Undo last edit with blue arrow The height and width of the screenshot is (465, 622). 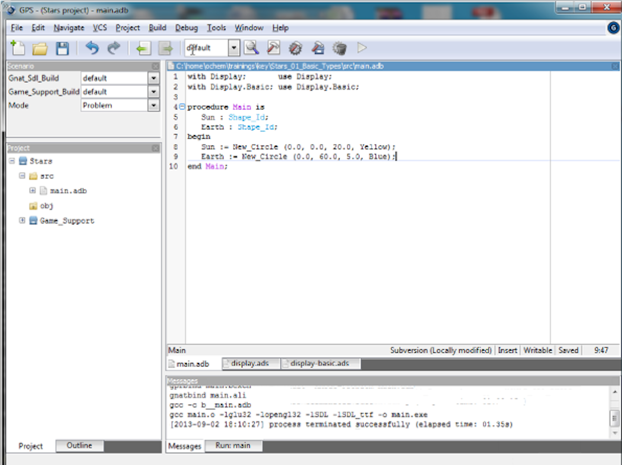[x=92, y=48]
